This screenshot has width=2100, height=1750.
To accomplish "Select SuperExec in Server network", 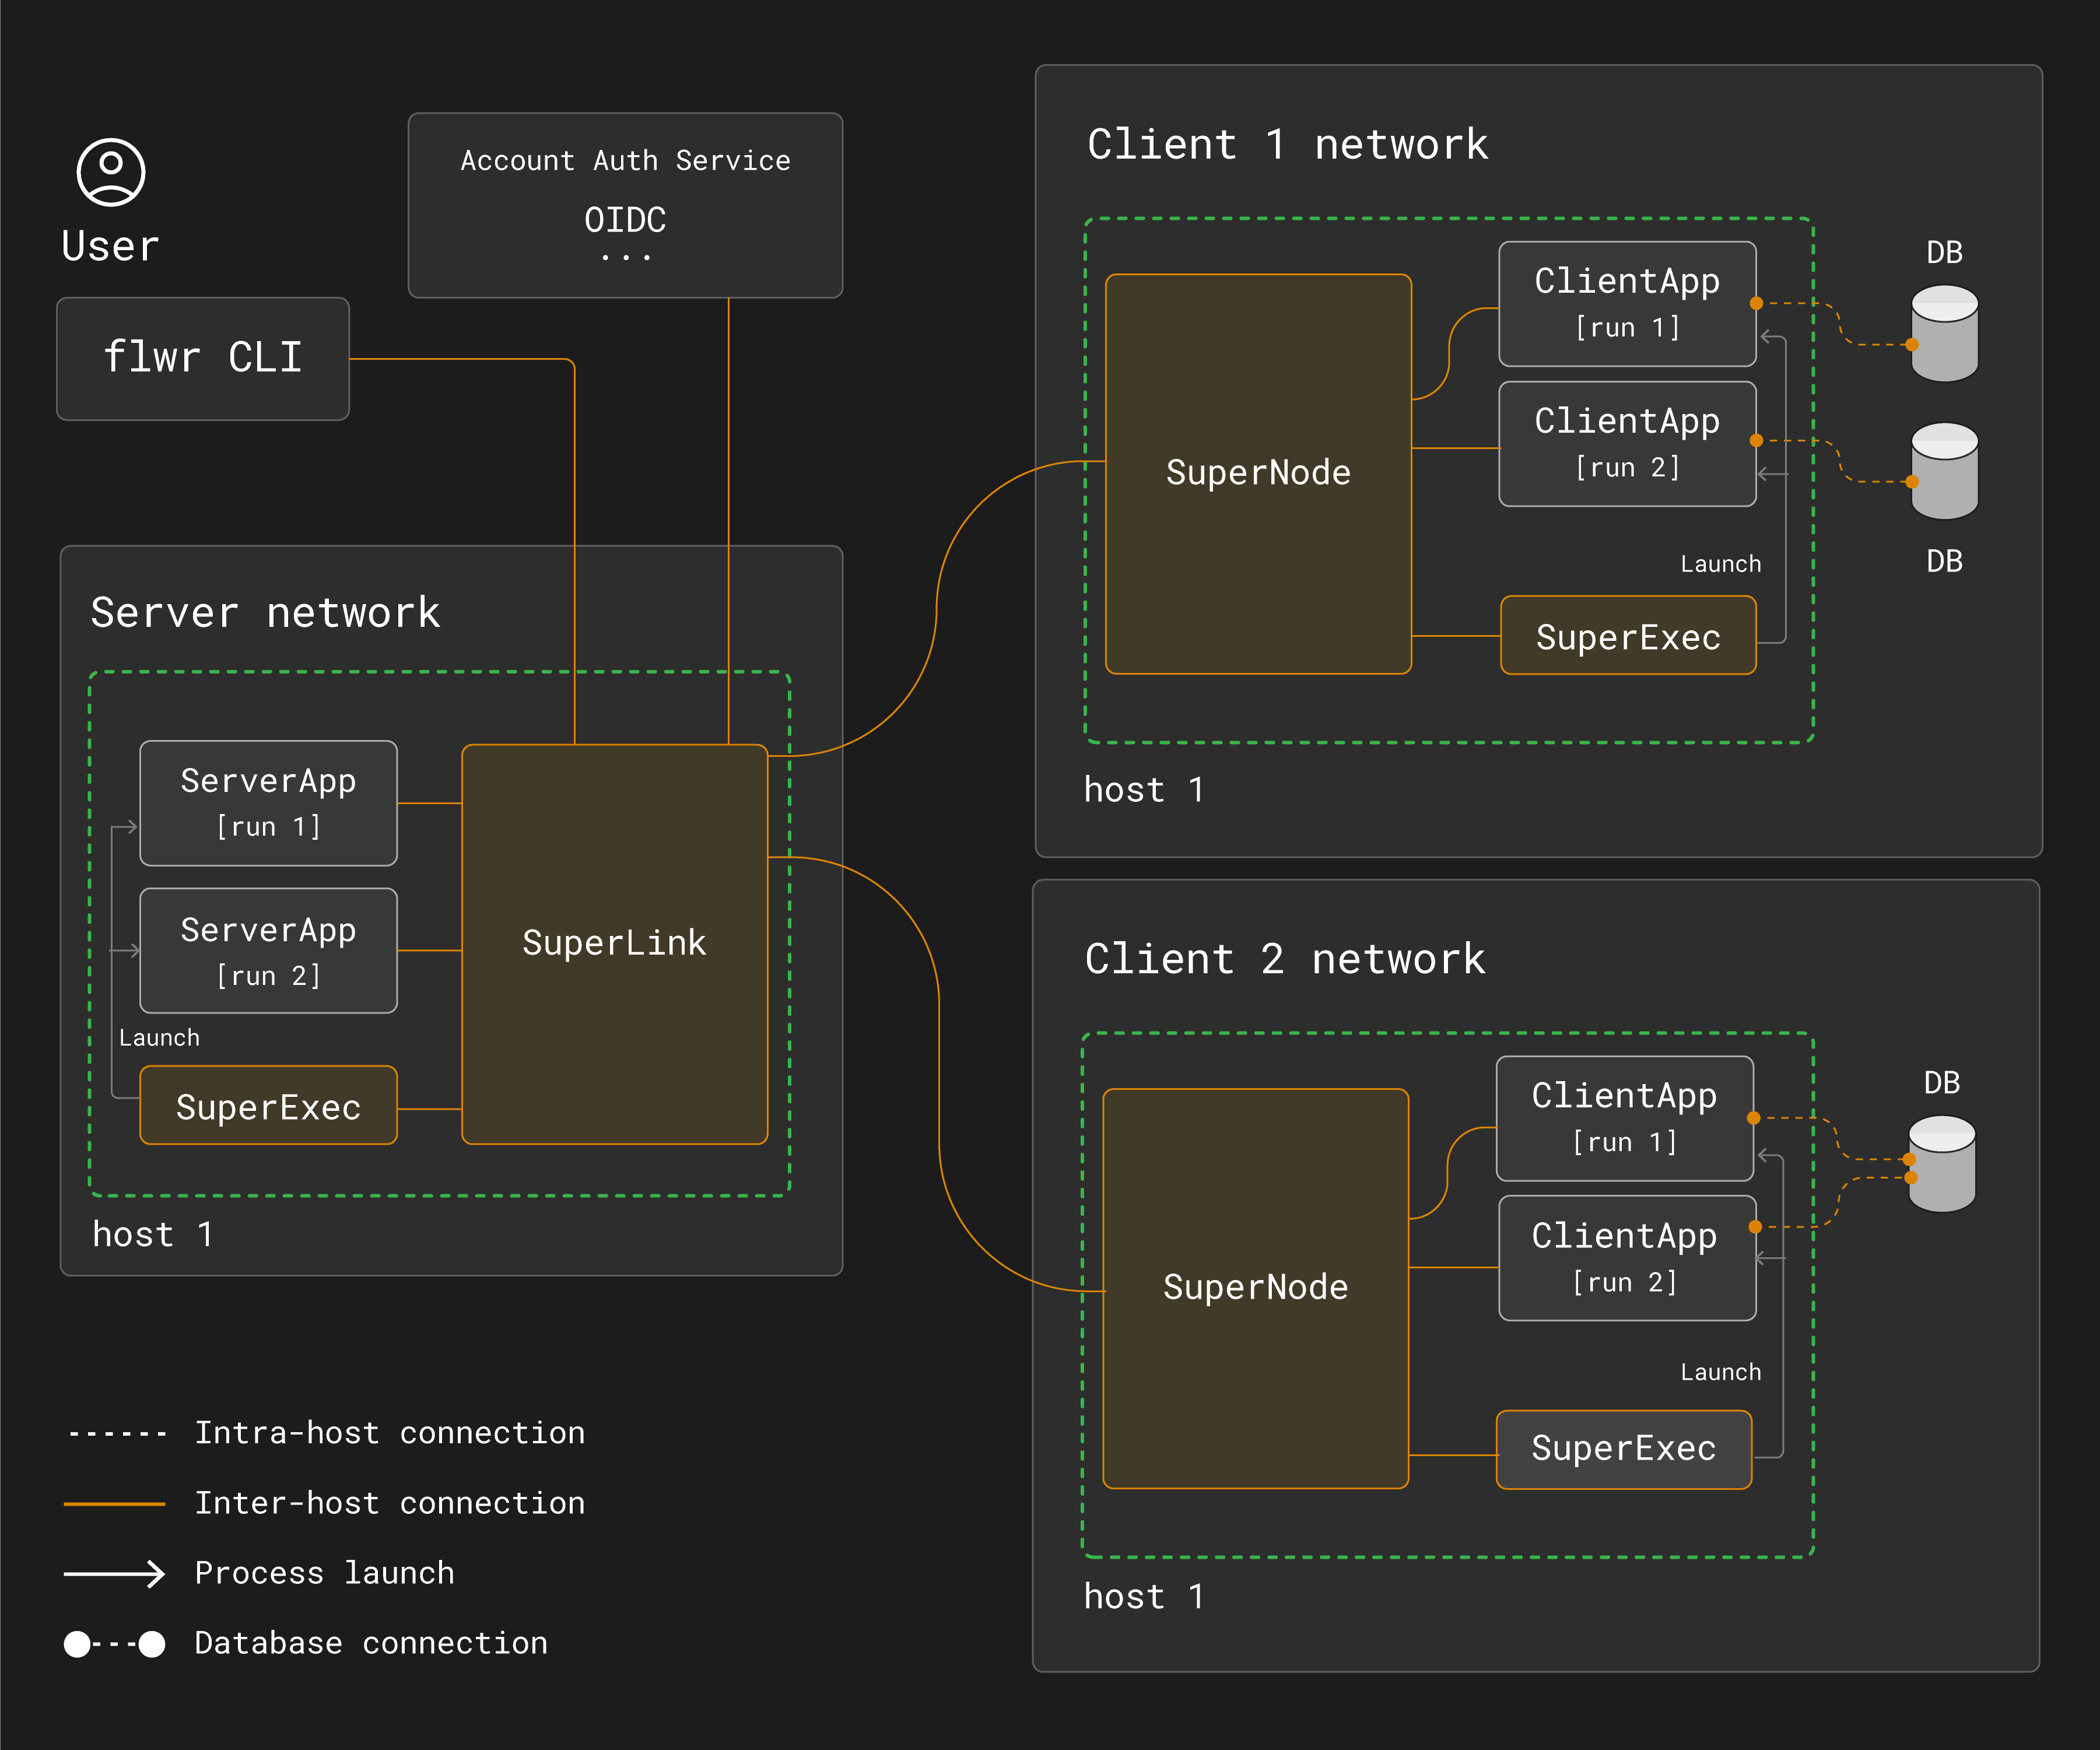I will coord(268,1105).
